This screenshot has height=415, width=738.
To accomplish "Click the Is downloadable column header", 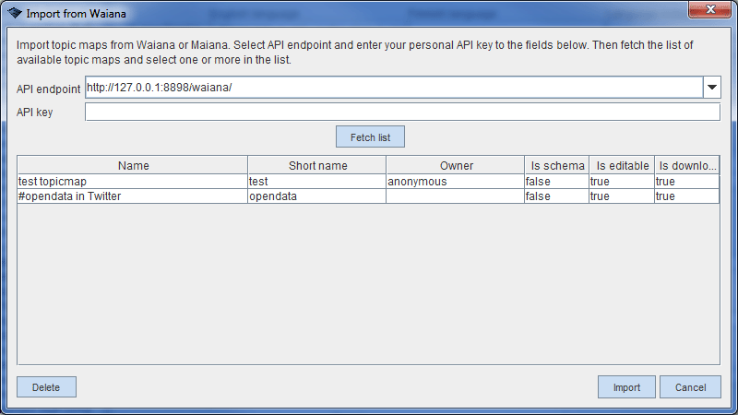I will coord(687,166).
